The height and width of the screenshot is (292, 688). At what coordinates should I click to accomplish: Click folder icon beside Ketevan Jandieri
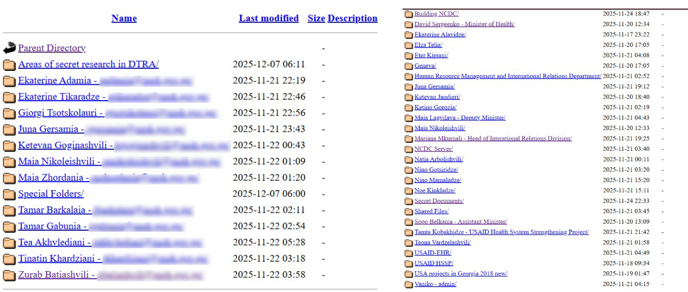pyautogui.click(x=408, y=98)
